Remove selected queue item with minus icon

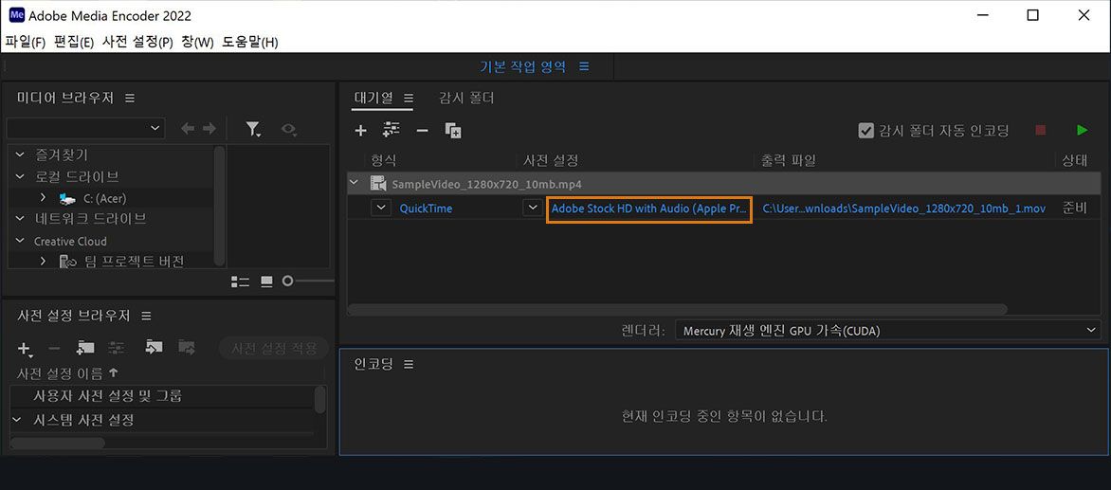coord(422,130)
